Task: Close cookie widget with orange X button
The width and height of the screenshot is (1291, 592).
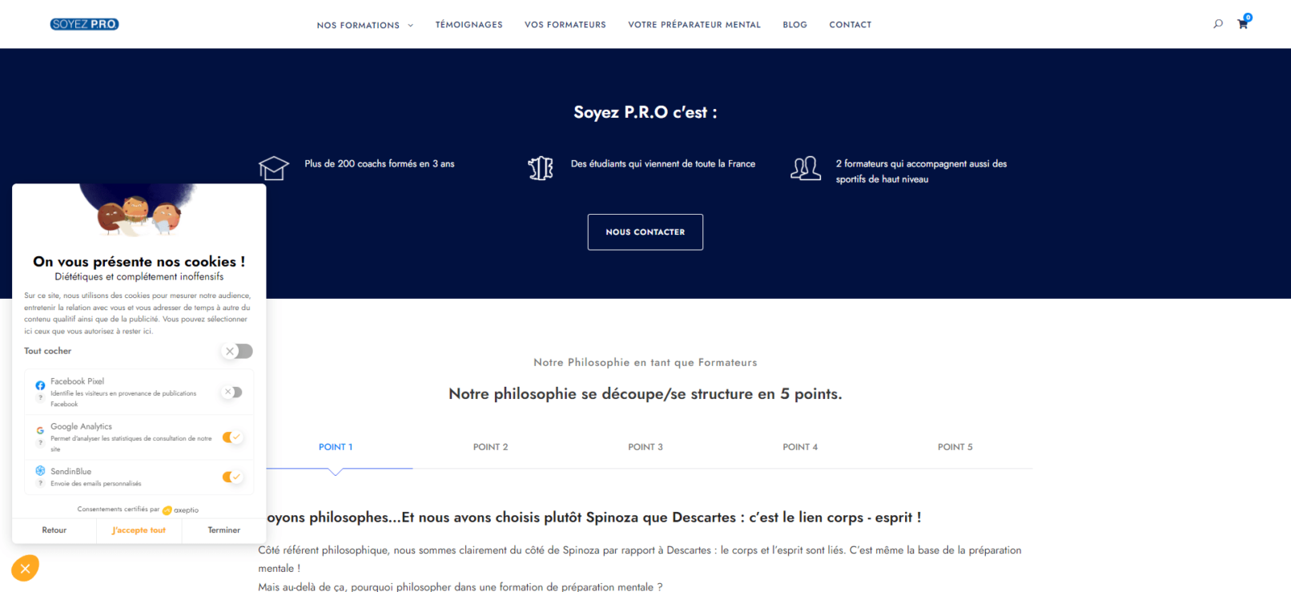Action: 25,569
